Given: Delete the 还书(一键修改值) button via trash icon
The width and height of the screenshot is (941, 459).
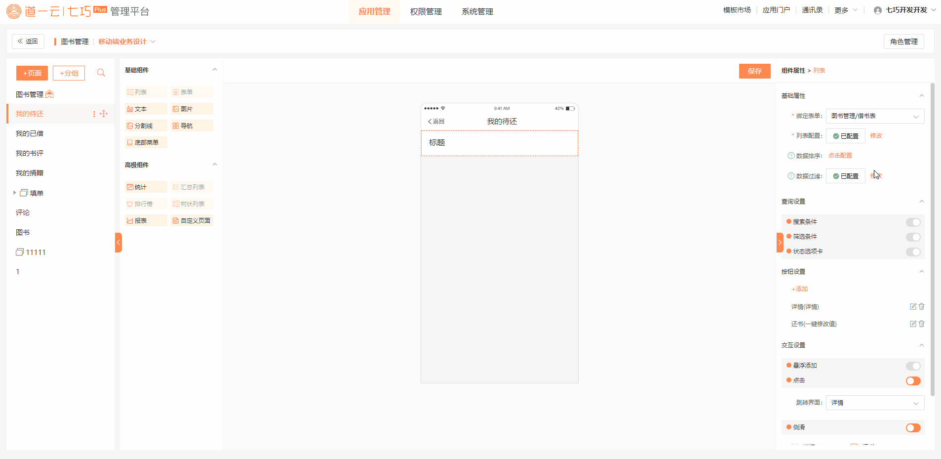Looking at the screenshot, I should [921, 324].
